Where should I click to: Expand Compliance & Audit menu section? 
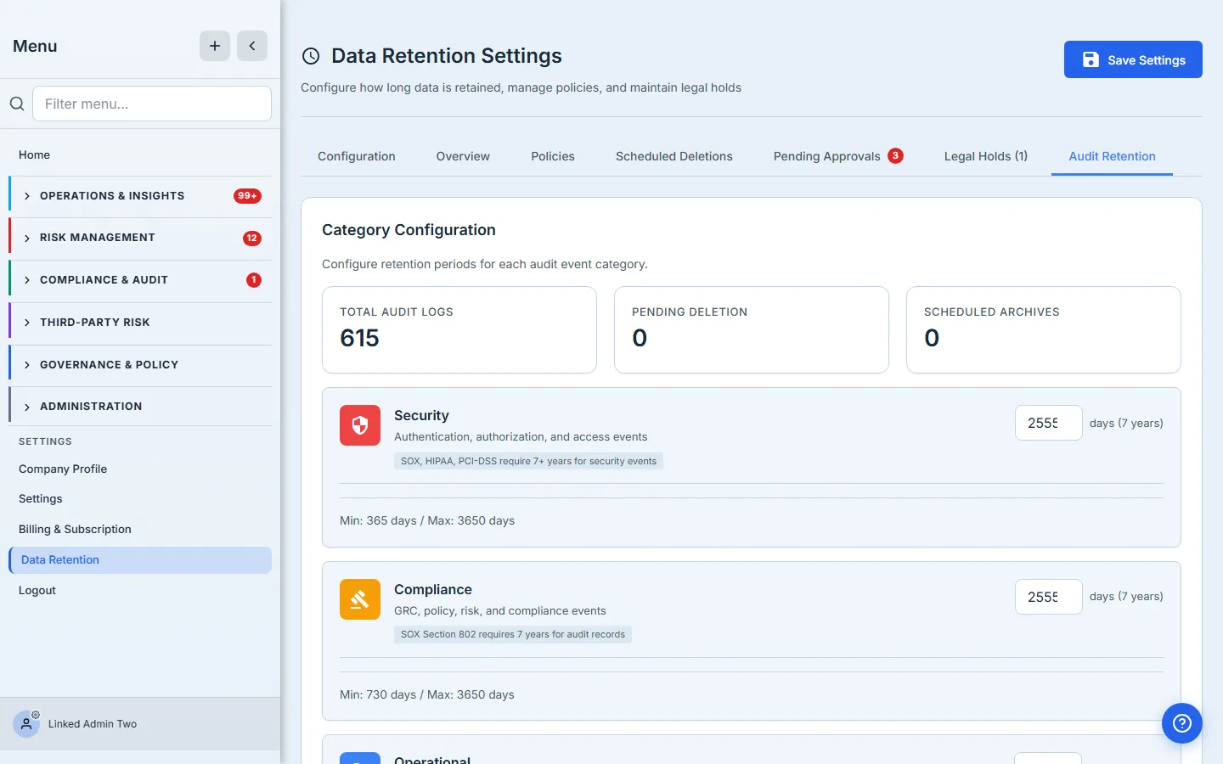[x=140, y=280]
